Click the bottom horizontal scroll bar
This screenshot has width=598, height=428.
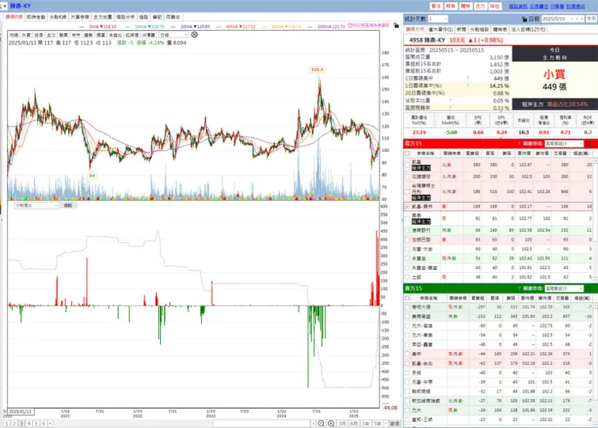coord(262,423)
